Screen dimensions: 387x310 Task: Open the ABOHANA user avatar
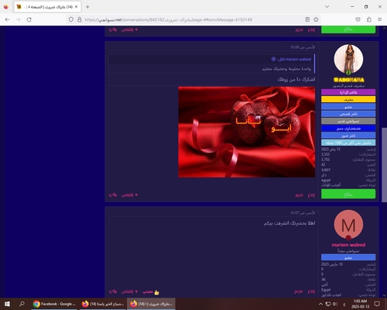348,59
